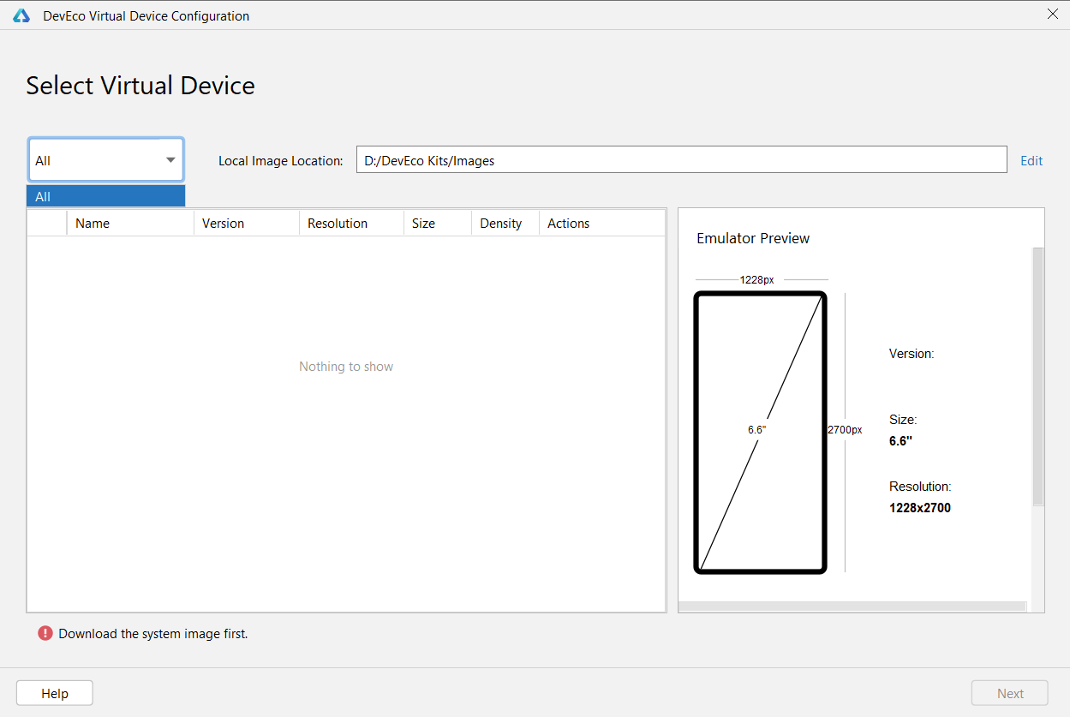Open the device type dropdown showing All
Image resolution: width=1070 pixels, height=717 pixels.
[x=106, y=160]
